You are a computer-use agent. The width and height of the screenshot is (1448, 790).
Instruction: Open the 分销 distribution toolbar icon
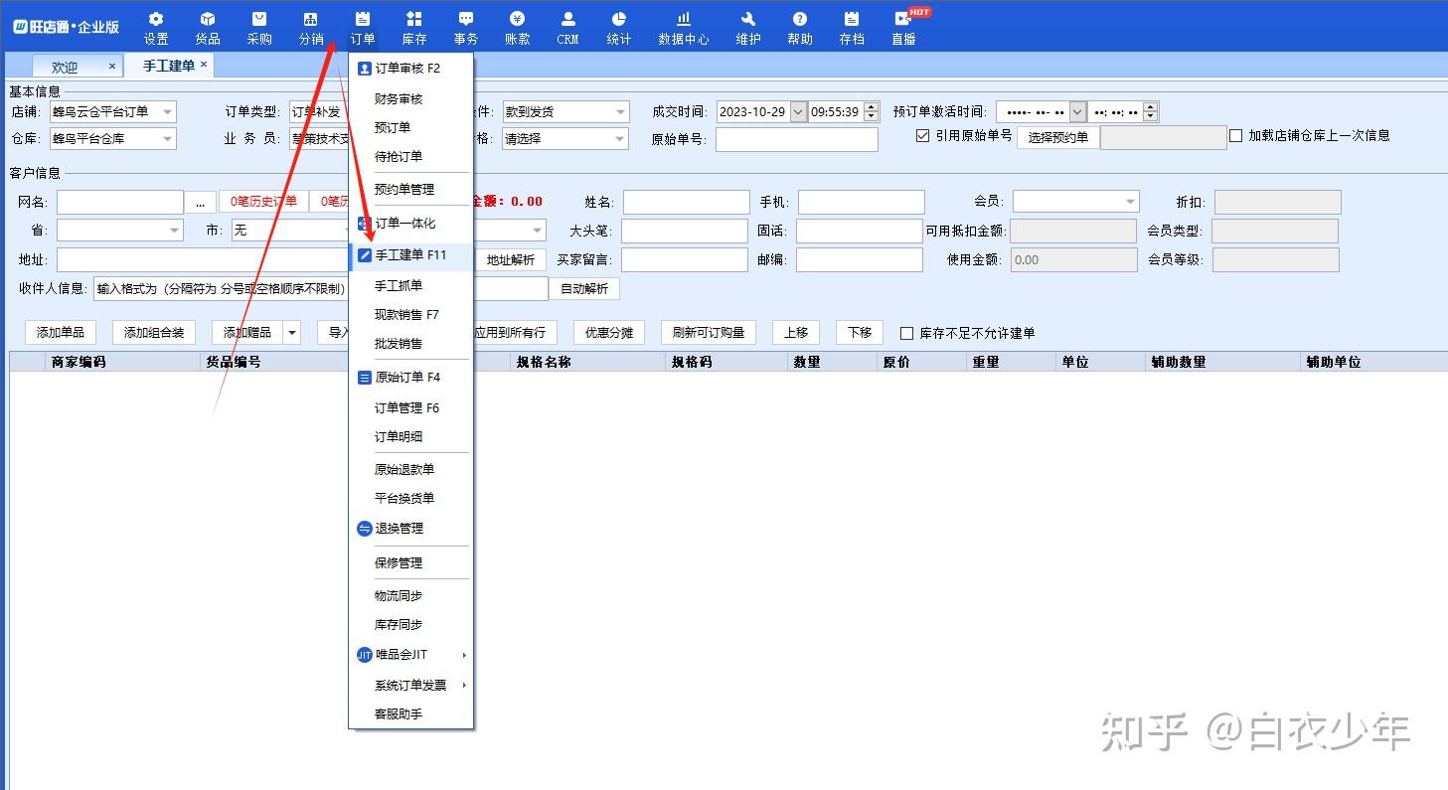(311, 28)
